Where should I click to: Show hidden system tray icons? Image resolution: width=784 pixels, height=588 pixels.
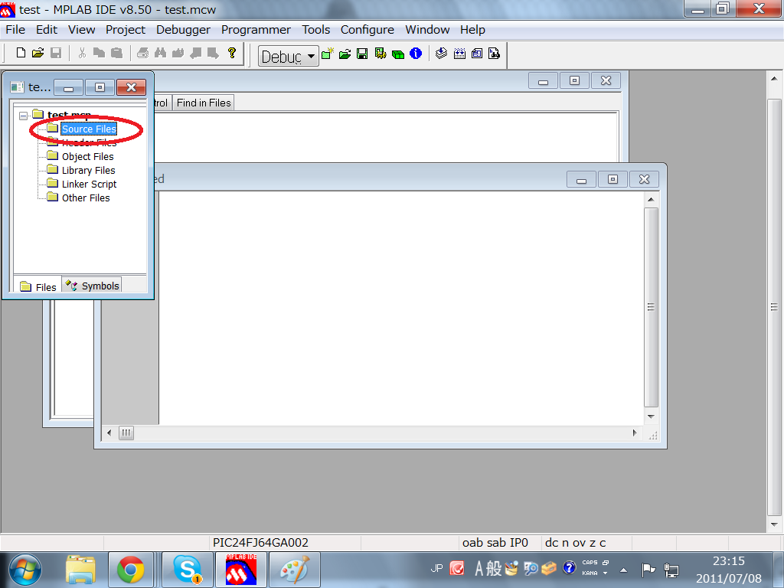623,570
